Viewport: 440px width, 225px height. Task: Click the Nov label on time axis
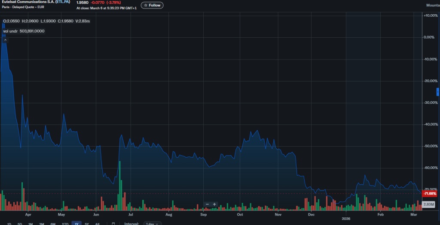click(278, 215)
